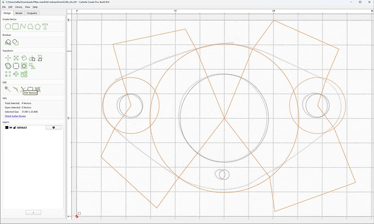Click the red origin marker on canvas
Image resolution: width=374 pixels, height=224 pixels.
[77, 216]
